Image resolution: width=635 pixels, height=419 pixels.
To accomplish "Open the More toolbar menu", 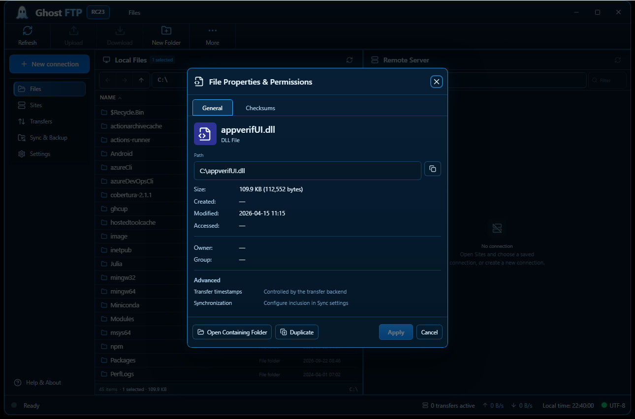I will [x=213, y=36].
